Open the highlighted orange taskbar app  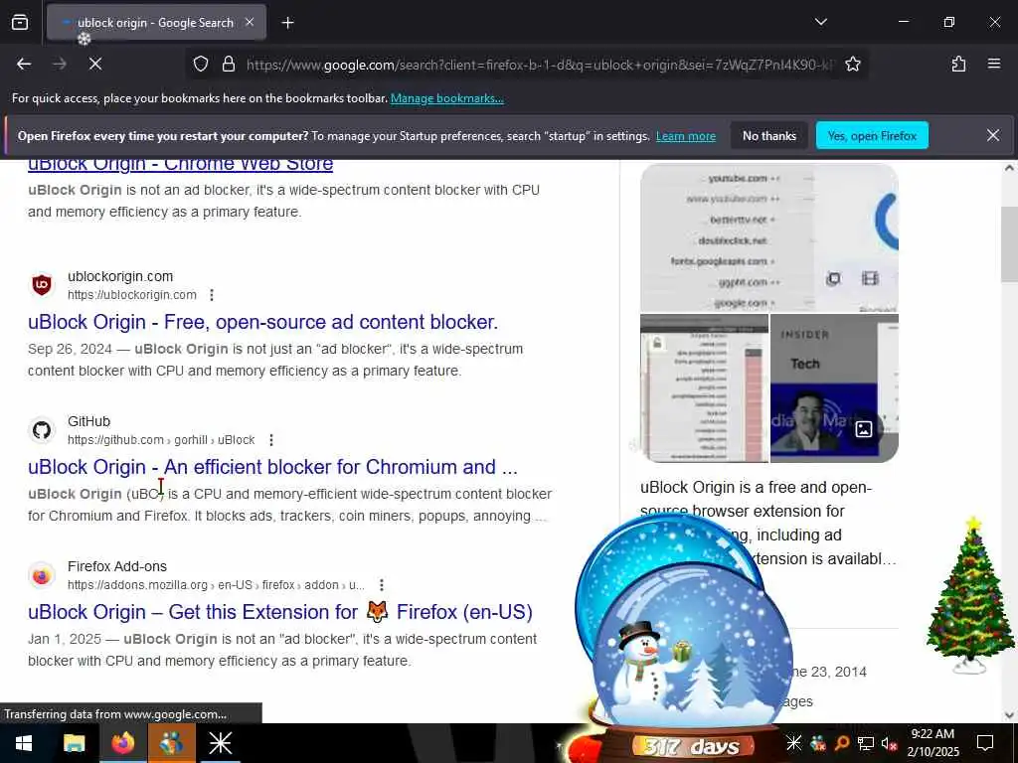pos(171,743)
